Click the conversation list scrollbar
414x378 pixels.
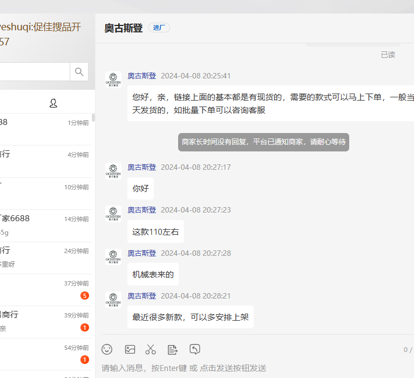pos(93,117)
